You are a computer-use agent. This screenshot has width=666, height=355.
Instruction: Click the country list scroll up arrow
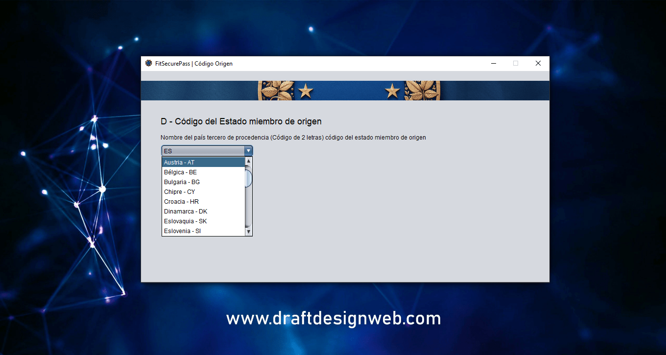pyautogui.click(x=248, y=161)
